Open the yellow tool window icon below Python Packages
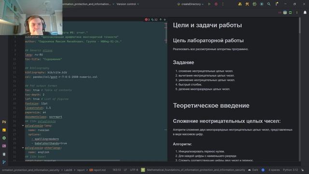 pos(4,130)
